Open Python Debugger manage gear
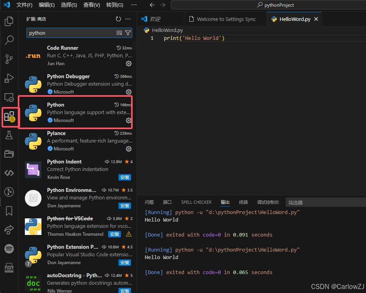Image resolution: width=366 pixels, height=293 pixels. point(129,92)
